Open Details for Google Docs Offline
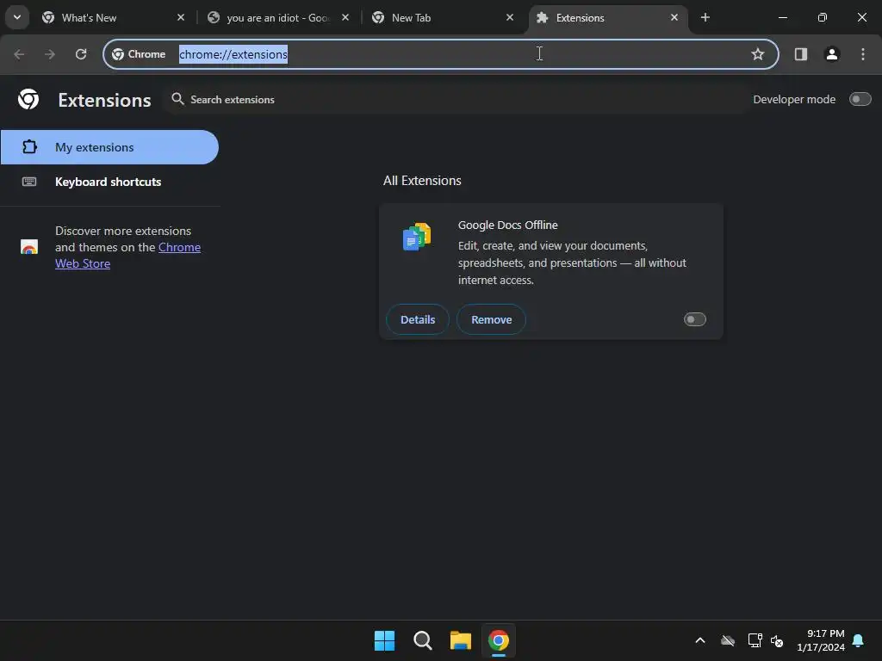882x661 pixels. pyautogui.click(x=418, y=319)
